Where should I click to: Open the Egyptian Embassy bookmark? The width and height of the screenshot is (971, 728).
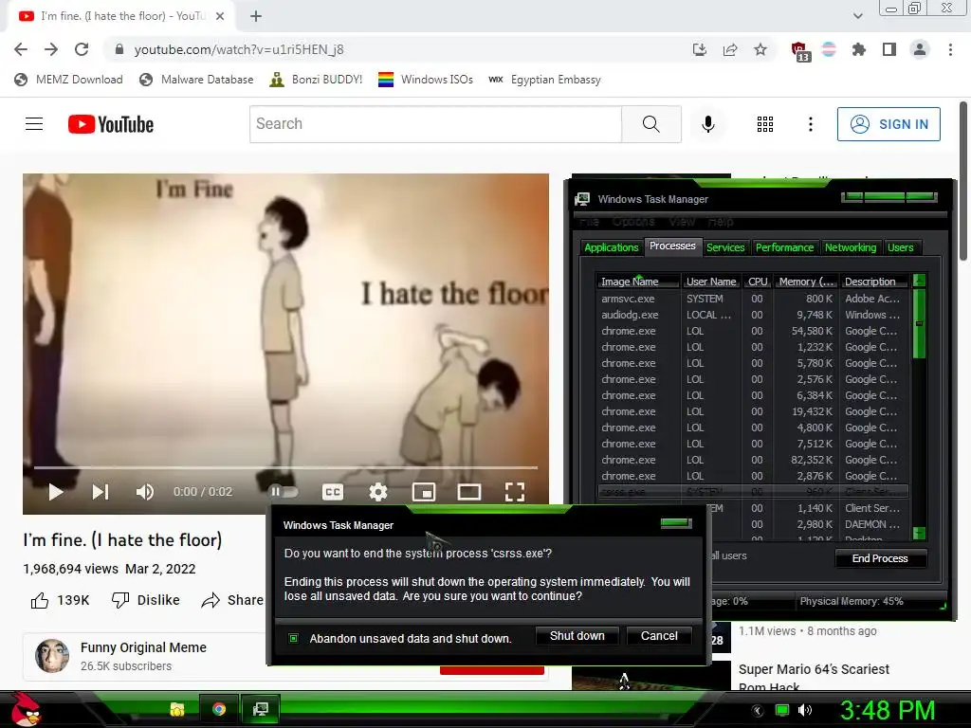point(544,80)
